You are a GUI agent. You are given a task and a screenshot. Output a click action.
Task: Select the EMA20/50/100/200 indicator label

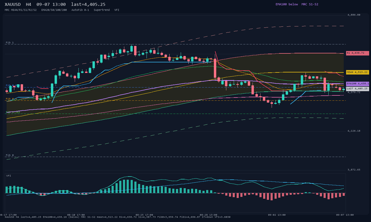pyautogui.click(x=54, y=10)
